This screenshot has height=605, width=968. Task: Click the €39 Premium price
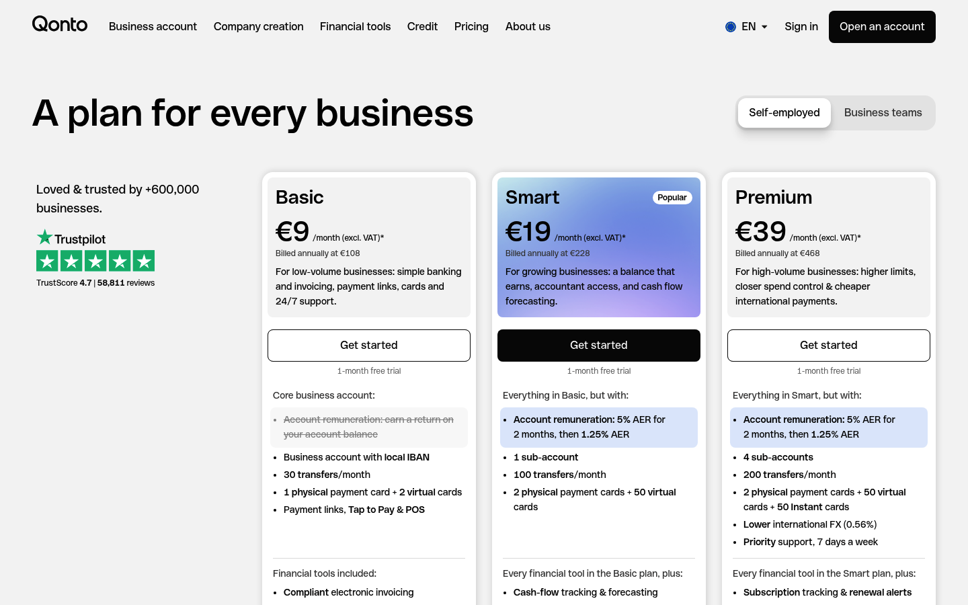click(x=761, y=232)
